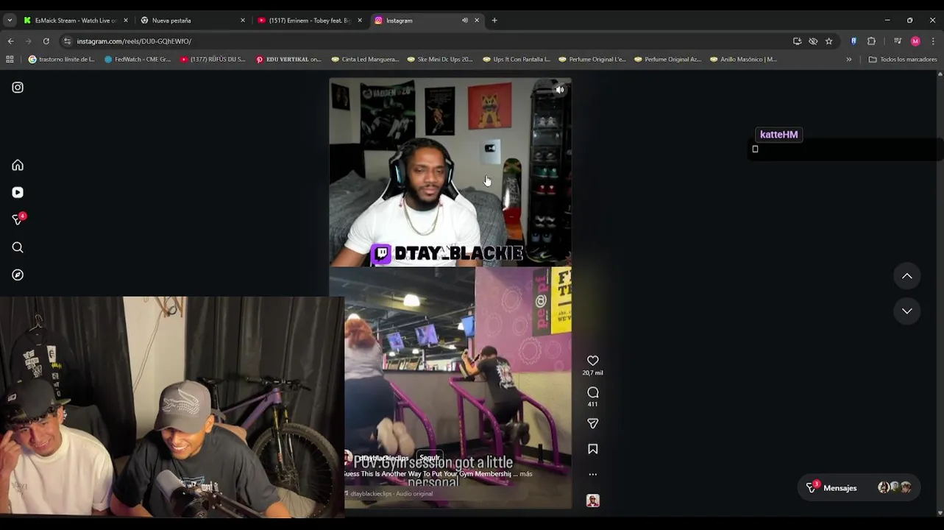Close the Instagram tab

477,21
